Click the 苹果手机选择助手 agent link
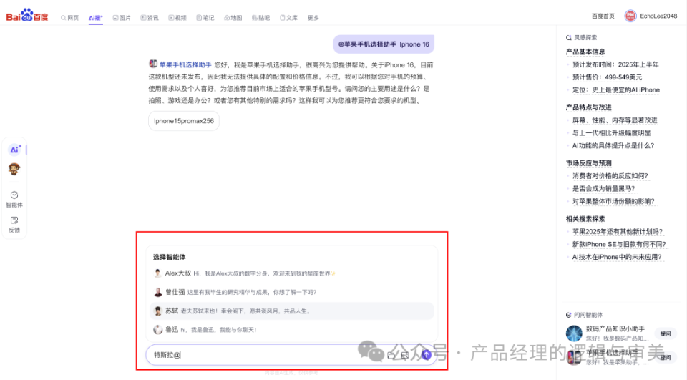Viewport: 687px width, 380px height. pos(185,65)
